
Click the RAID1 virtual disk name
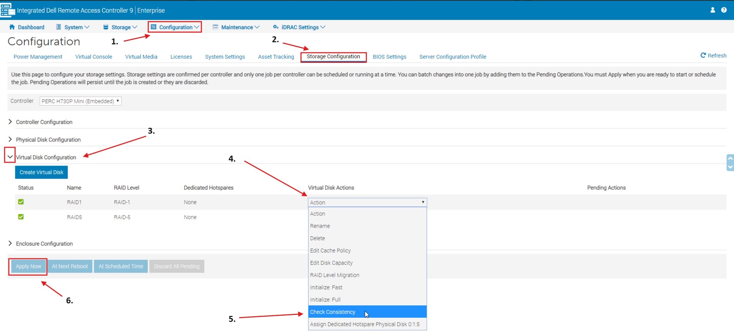[x=74, y=202]
